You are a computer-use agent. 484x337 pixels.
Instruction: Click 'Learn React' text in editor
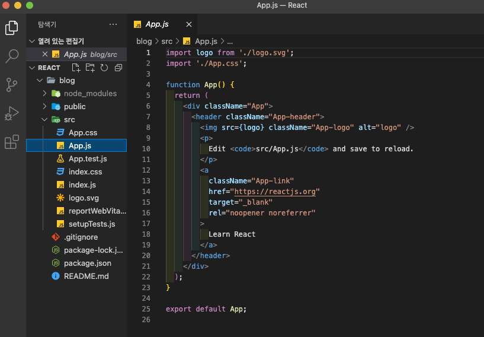click(x=232, y=234)
